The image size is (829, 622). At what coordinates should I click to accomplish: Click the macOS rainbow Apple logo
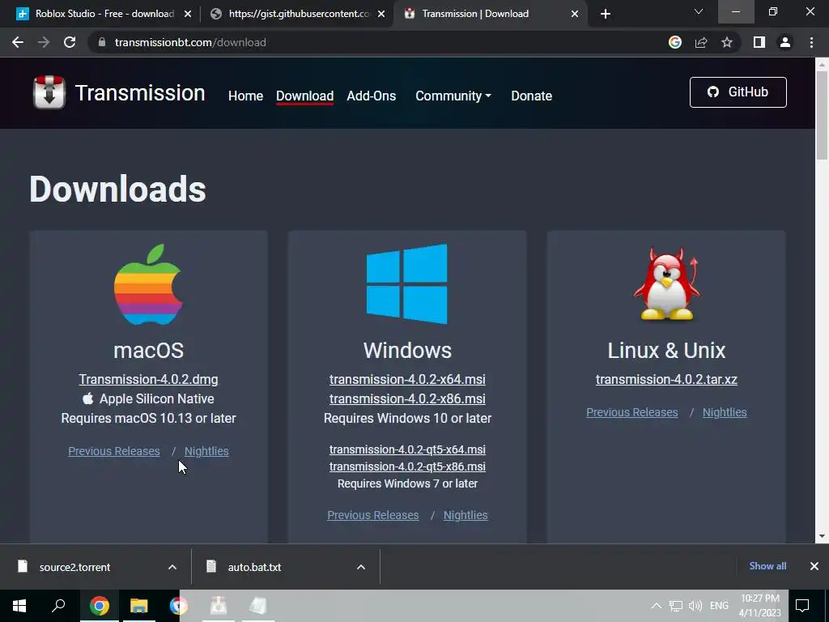coord(149,284)
